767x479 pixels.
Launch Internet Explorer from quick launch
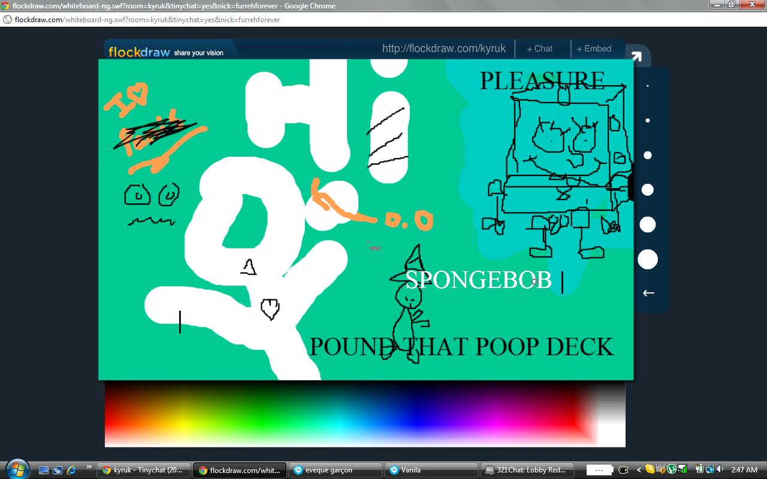71,470
